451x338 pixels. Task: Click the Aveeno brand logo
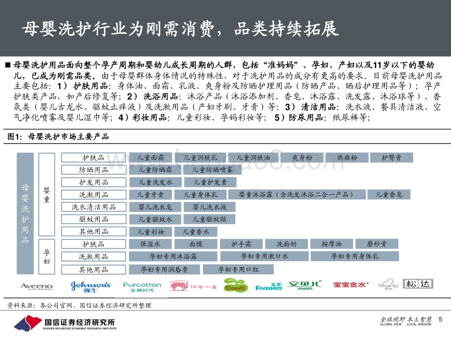point(37,286)
